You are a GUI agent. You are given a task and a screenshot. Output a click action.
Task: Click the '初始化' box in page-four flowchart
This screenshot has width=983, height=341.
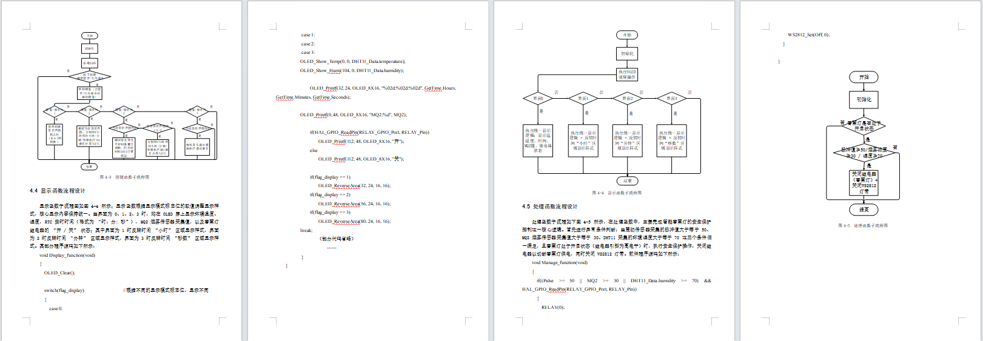(864, 99)
